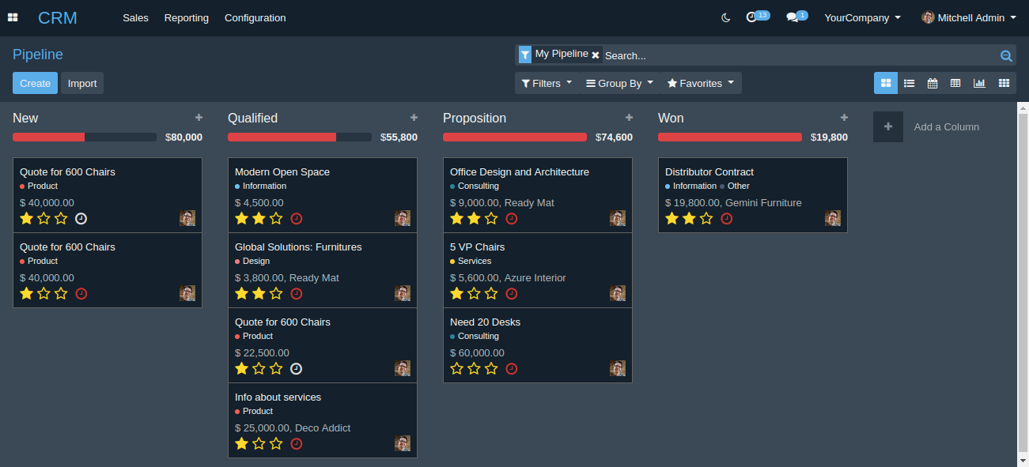Switch to List view icon
This screenshot has height=467, width=1029.
pos(910,83)
